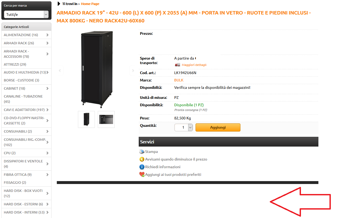339x218 pixels.
Task: Click the red delivery truck icon
Action: [x=177, y=65]
